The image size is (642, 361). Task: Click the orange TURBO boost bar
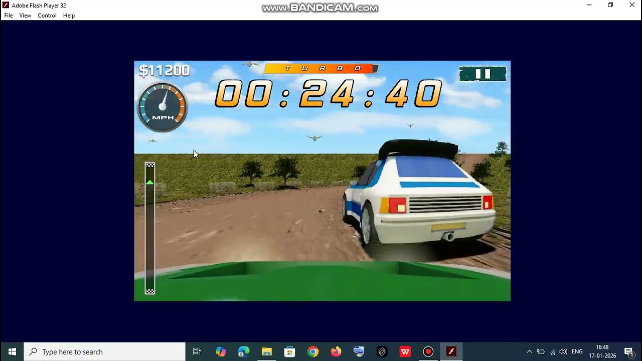(x=322, y=68)
